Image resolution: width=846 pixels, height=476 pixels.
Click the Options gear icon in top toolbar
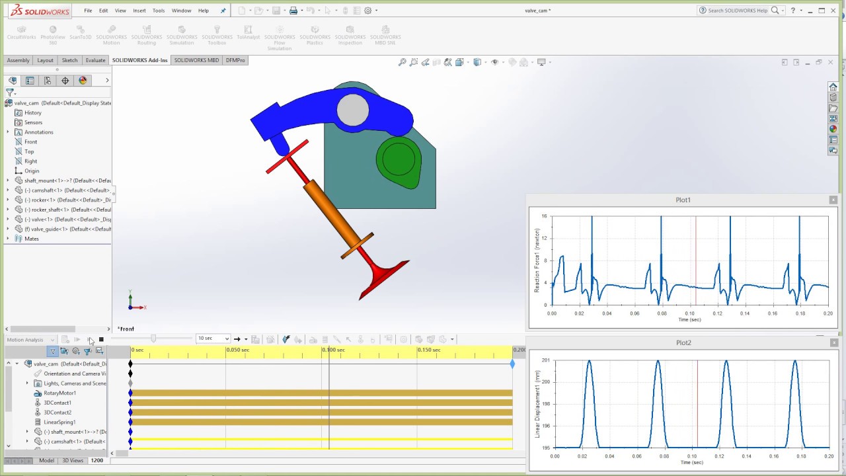pyautogui.click(x=368, y=11)
